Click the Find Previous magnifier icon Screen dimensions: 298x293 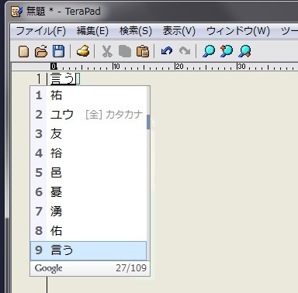tap(227, 51)
